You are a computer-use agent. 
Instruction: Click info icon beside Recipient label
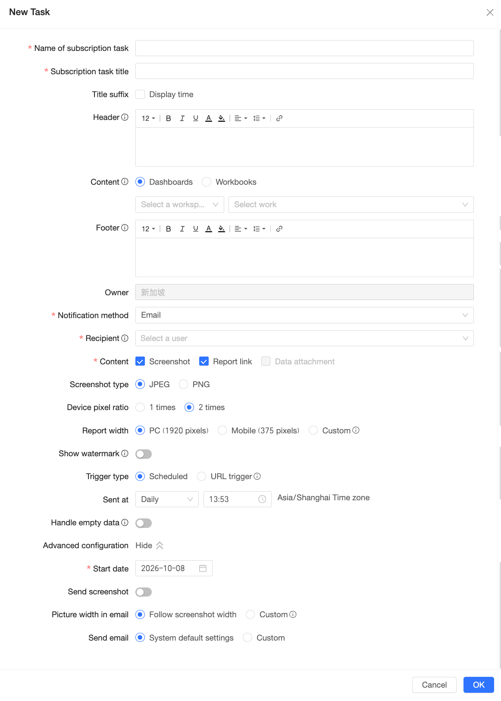pos(125,338)
